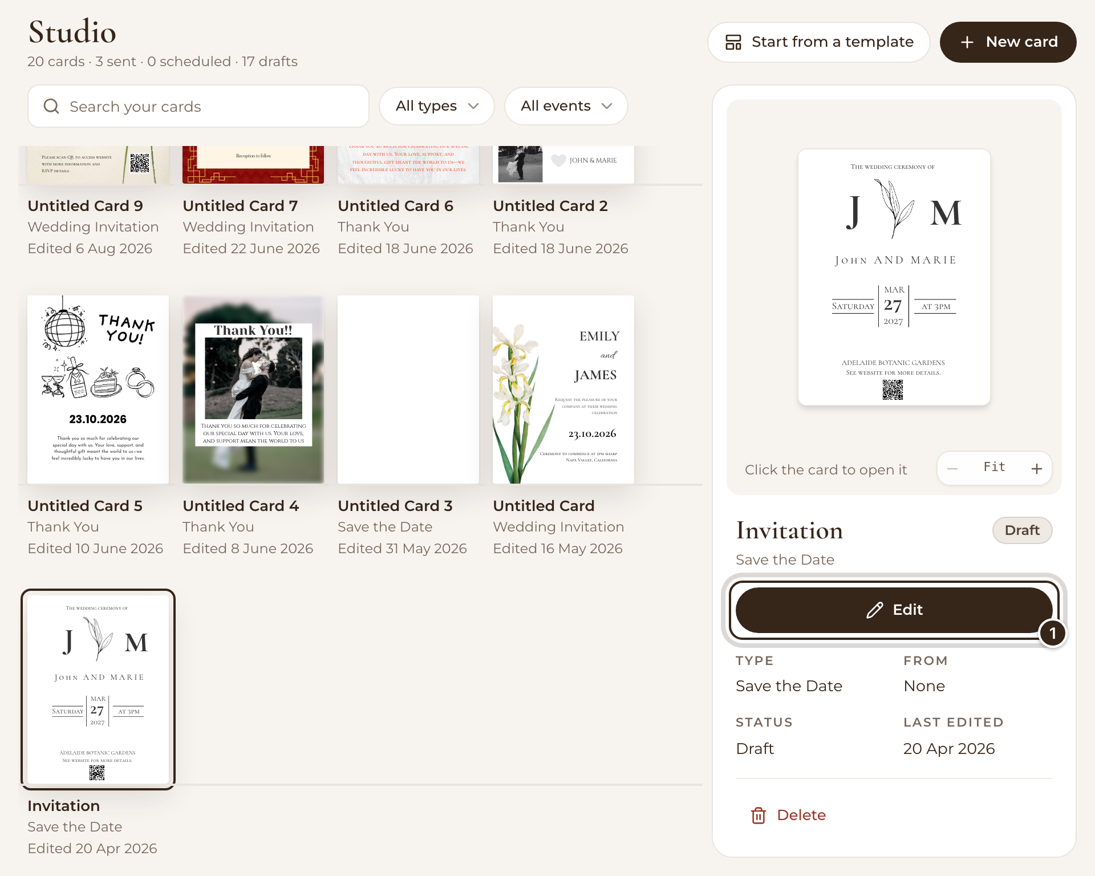Image resolution: width=1095 pixels, height=876 pixels.
Task: Click 'Edited 31 May 2026' text
Action: click(403, 549)
